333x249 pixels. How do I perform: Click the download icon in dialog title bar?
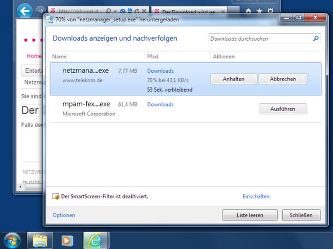[x=50, y=20]
